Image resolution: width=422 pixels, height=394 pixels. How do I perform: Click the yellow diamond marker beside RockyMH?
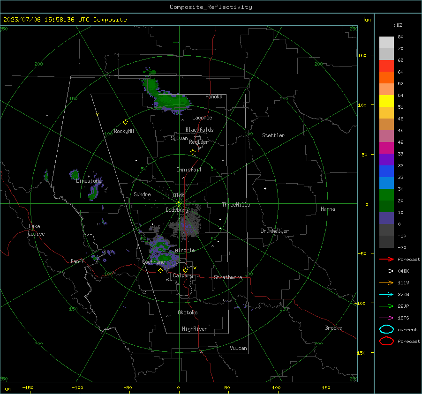click(x=125, y=122)
